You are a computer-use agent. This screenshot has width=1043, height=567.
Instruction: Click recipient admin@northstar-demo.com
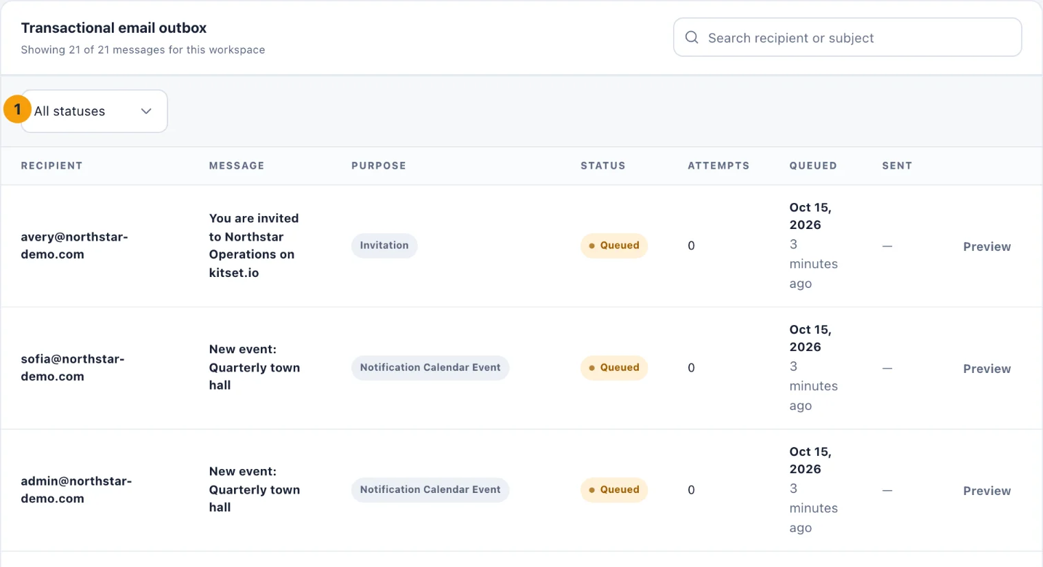pyautogui.click(x=76, y=490)
